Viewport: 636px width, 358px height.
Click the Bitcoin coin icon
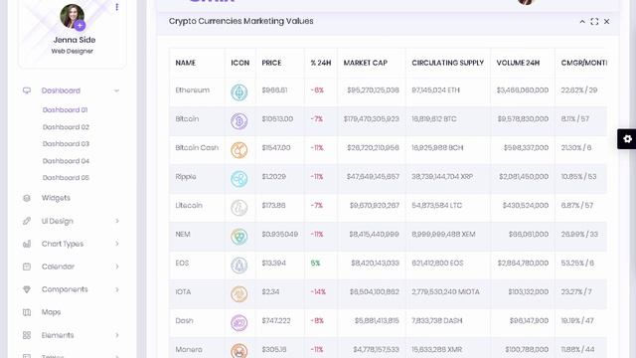click(238, 121)
